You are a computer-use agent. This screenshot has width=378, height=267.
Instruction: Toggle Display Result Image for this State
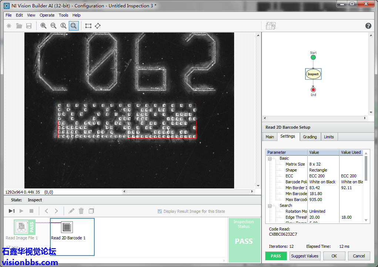pos(159,211)
